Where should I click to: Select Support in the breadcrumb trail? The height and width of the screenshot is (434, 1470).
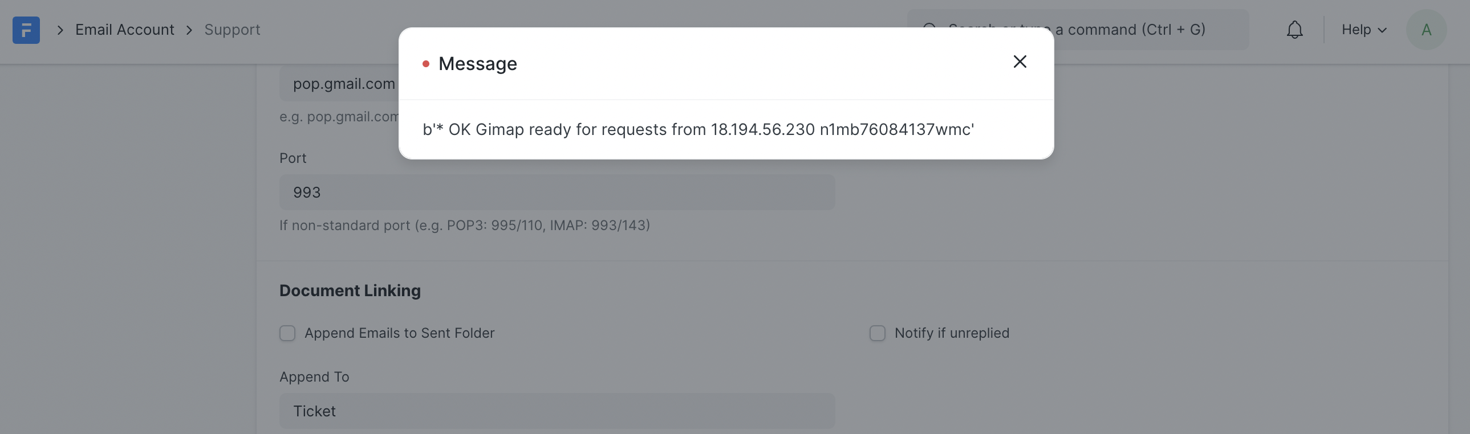pyautogui.click(x=232, y=29)
